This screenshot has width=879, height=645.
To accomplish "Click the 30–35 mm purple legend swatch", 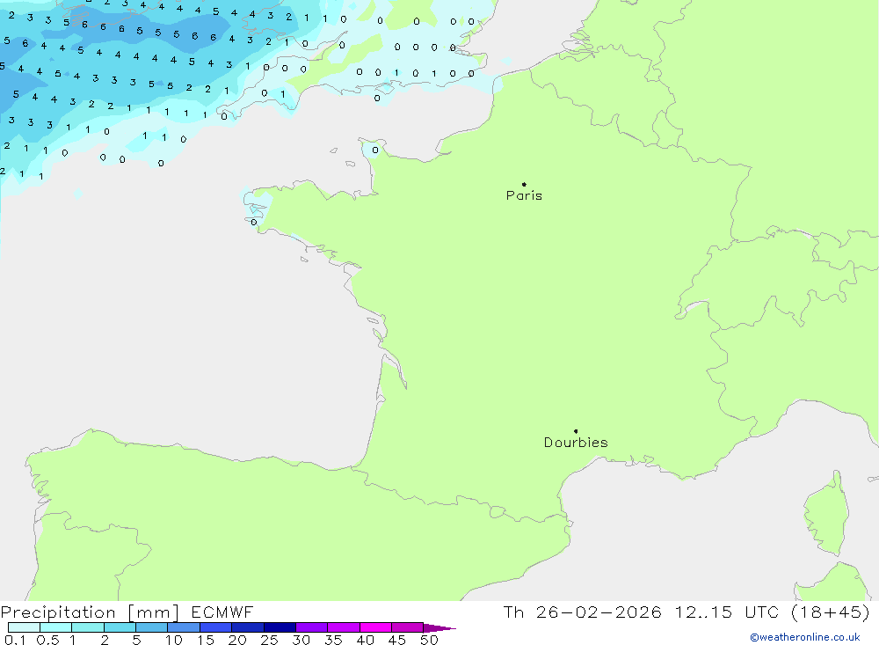I will [311, 627].
